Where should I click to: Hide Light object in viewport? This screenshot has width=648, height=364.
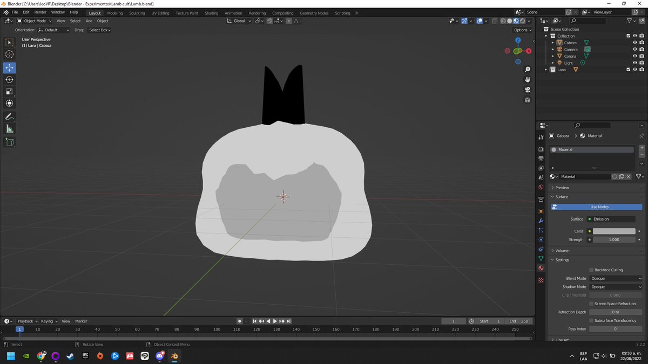(x=635, y=63)
